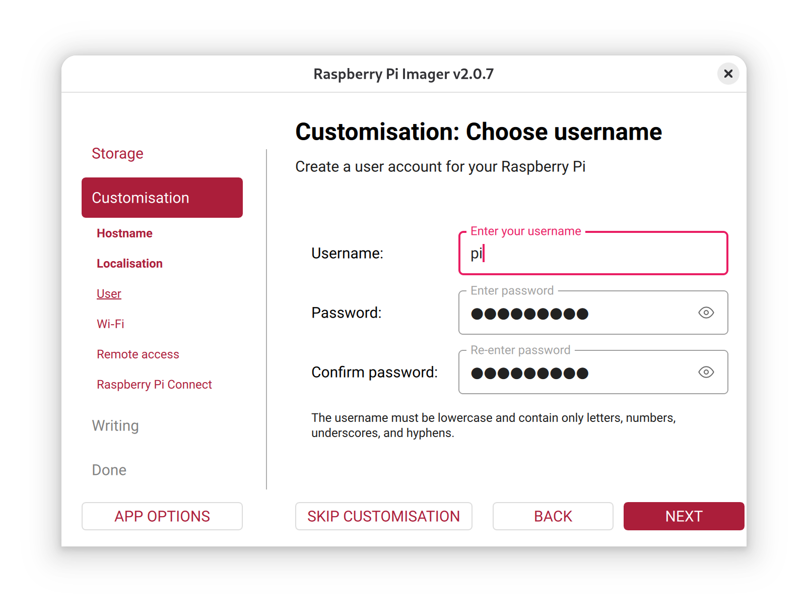The height and width of the screenshot is (614, 808).
Task: Proceed with the NEXT button
Action: coord(684,516)
